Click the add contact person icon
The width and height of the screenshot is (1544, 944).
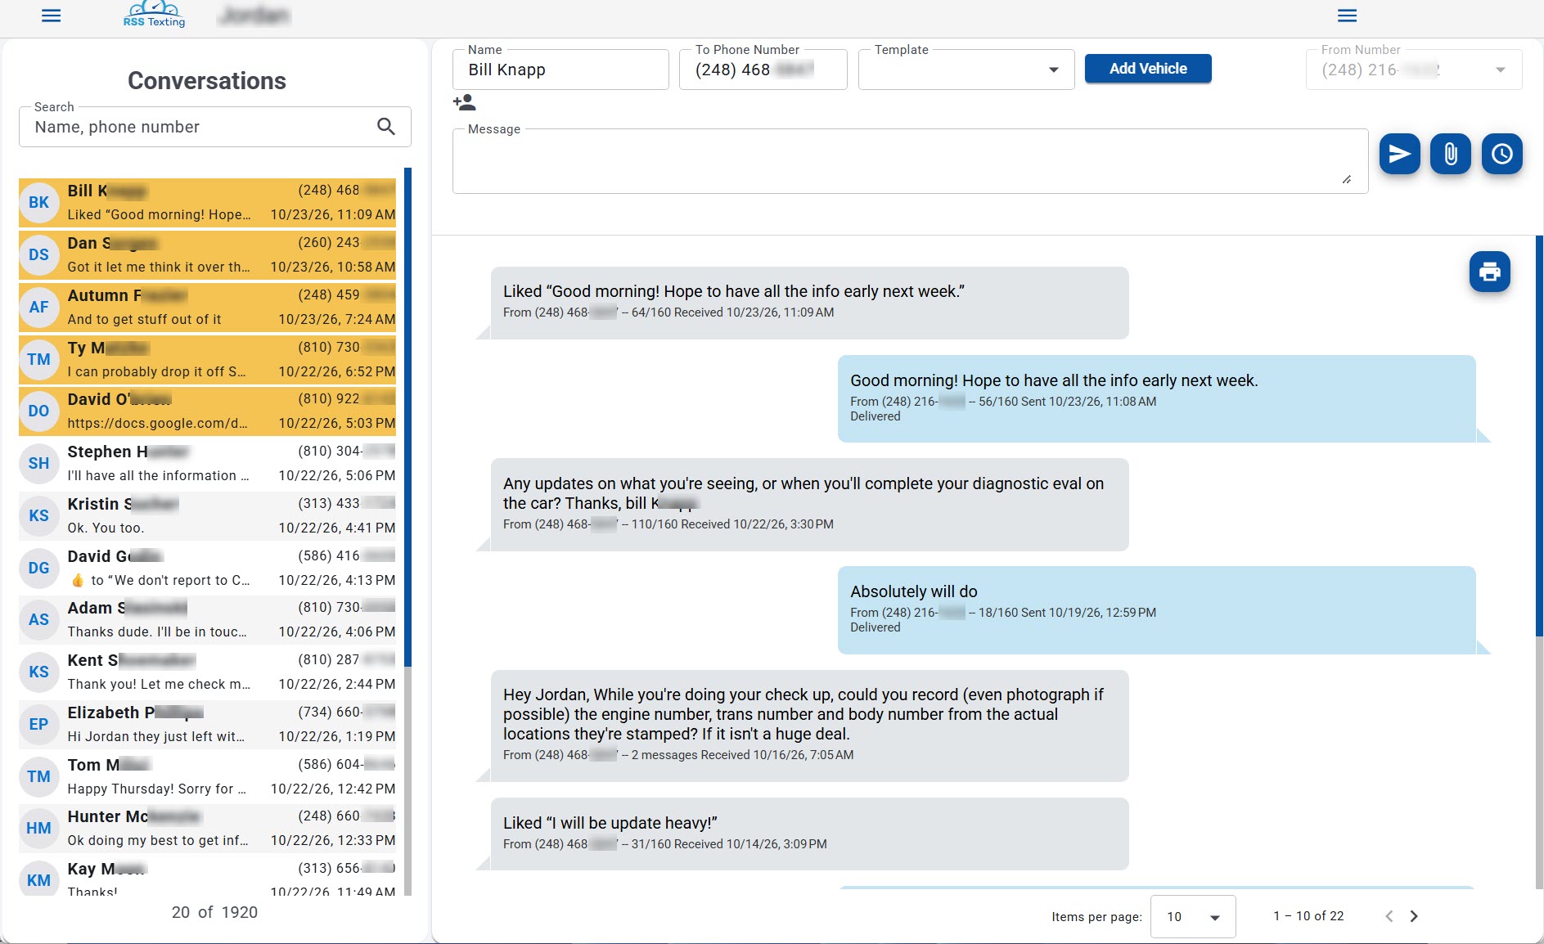pyautogui.click(x=464, y=102)
